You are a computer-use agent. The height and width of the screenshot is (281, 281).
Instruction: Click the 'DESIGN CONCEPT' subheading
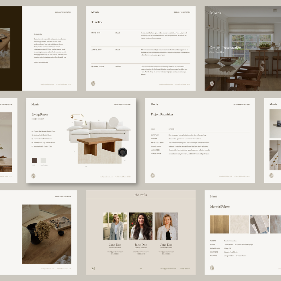(38, 119)
